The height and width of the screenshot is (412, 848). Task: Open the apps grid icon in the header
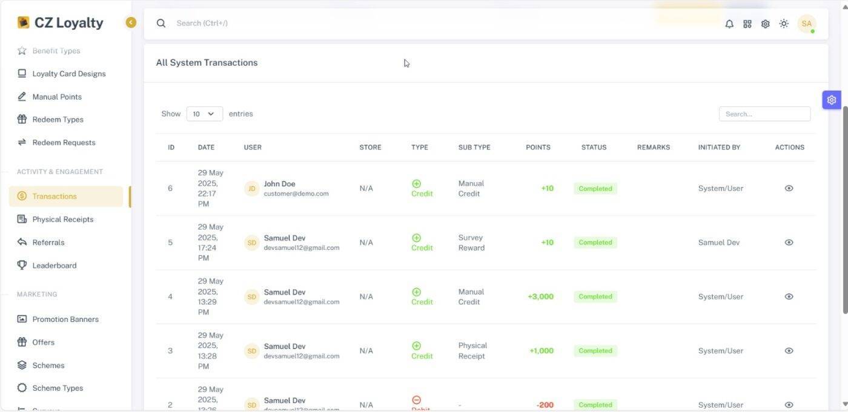(747, 23)
